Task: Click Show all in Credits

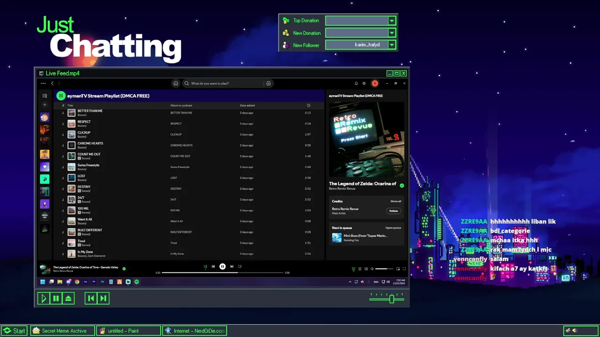Action: (x=396, y=201)
